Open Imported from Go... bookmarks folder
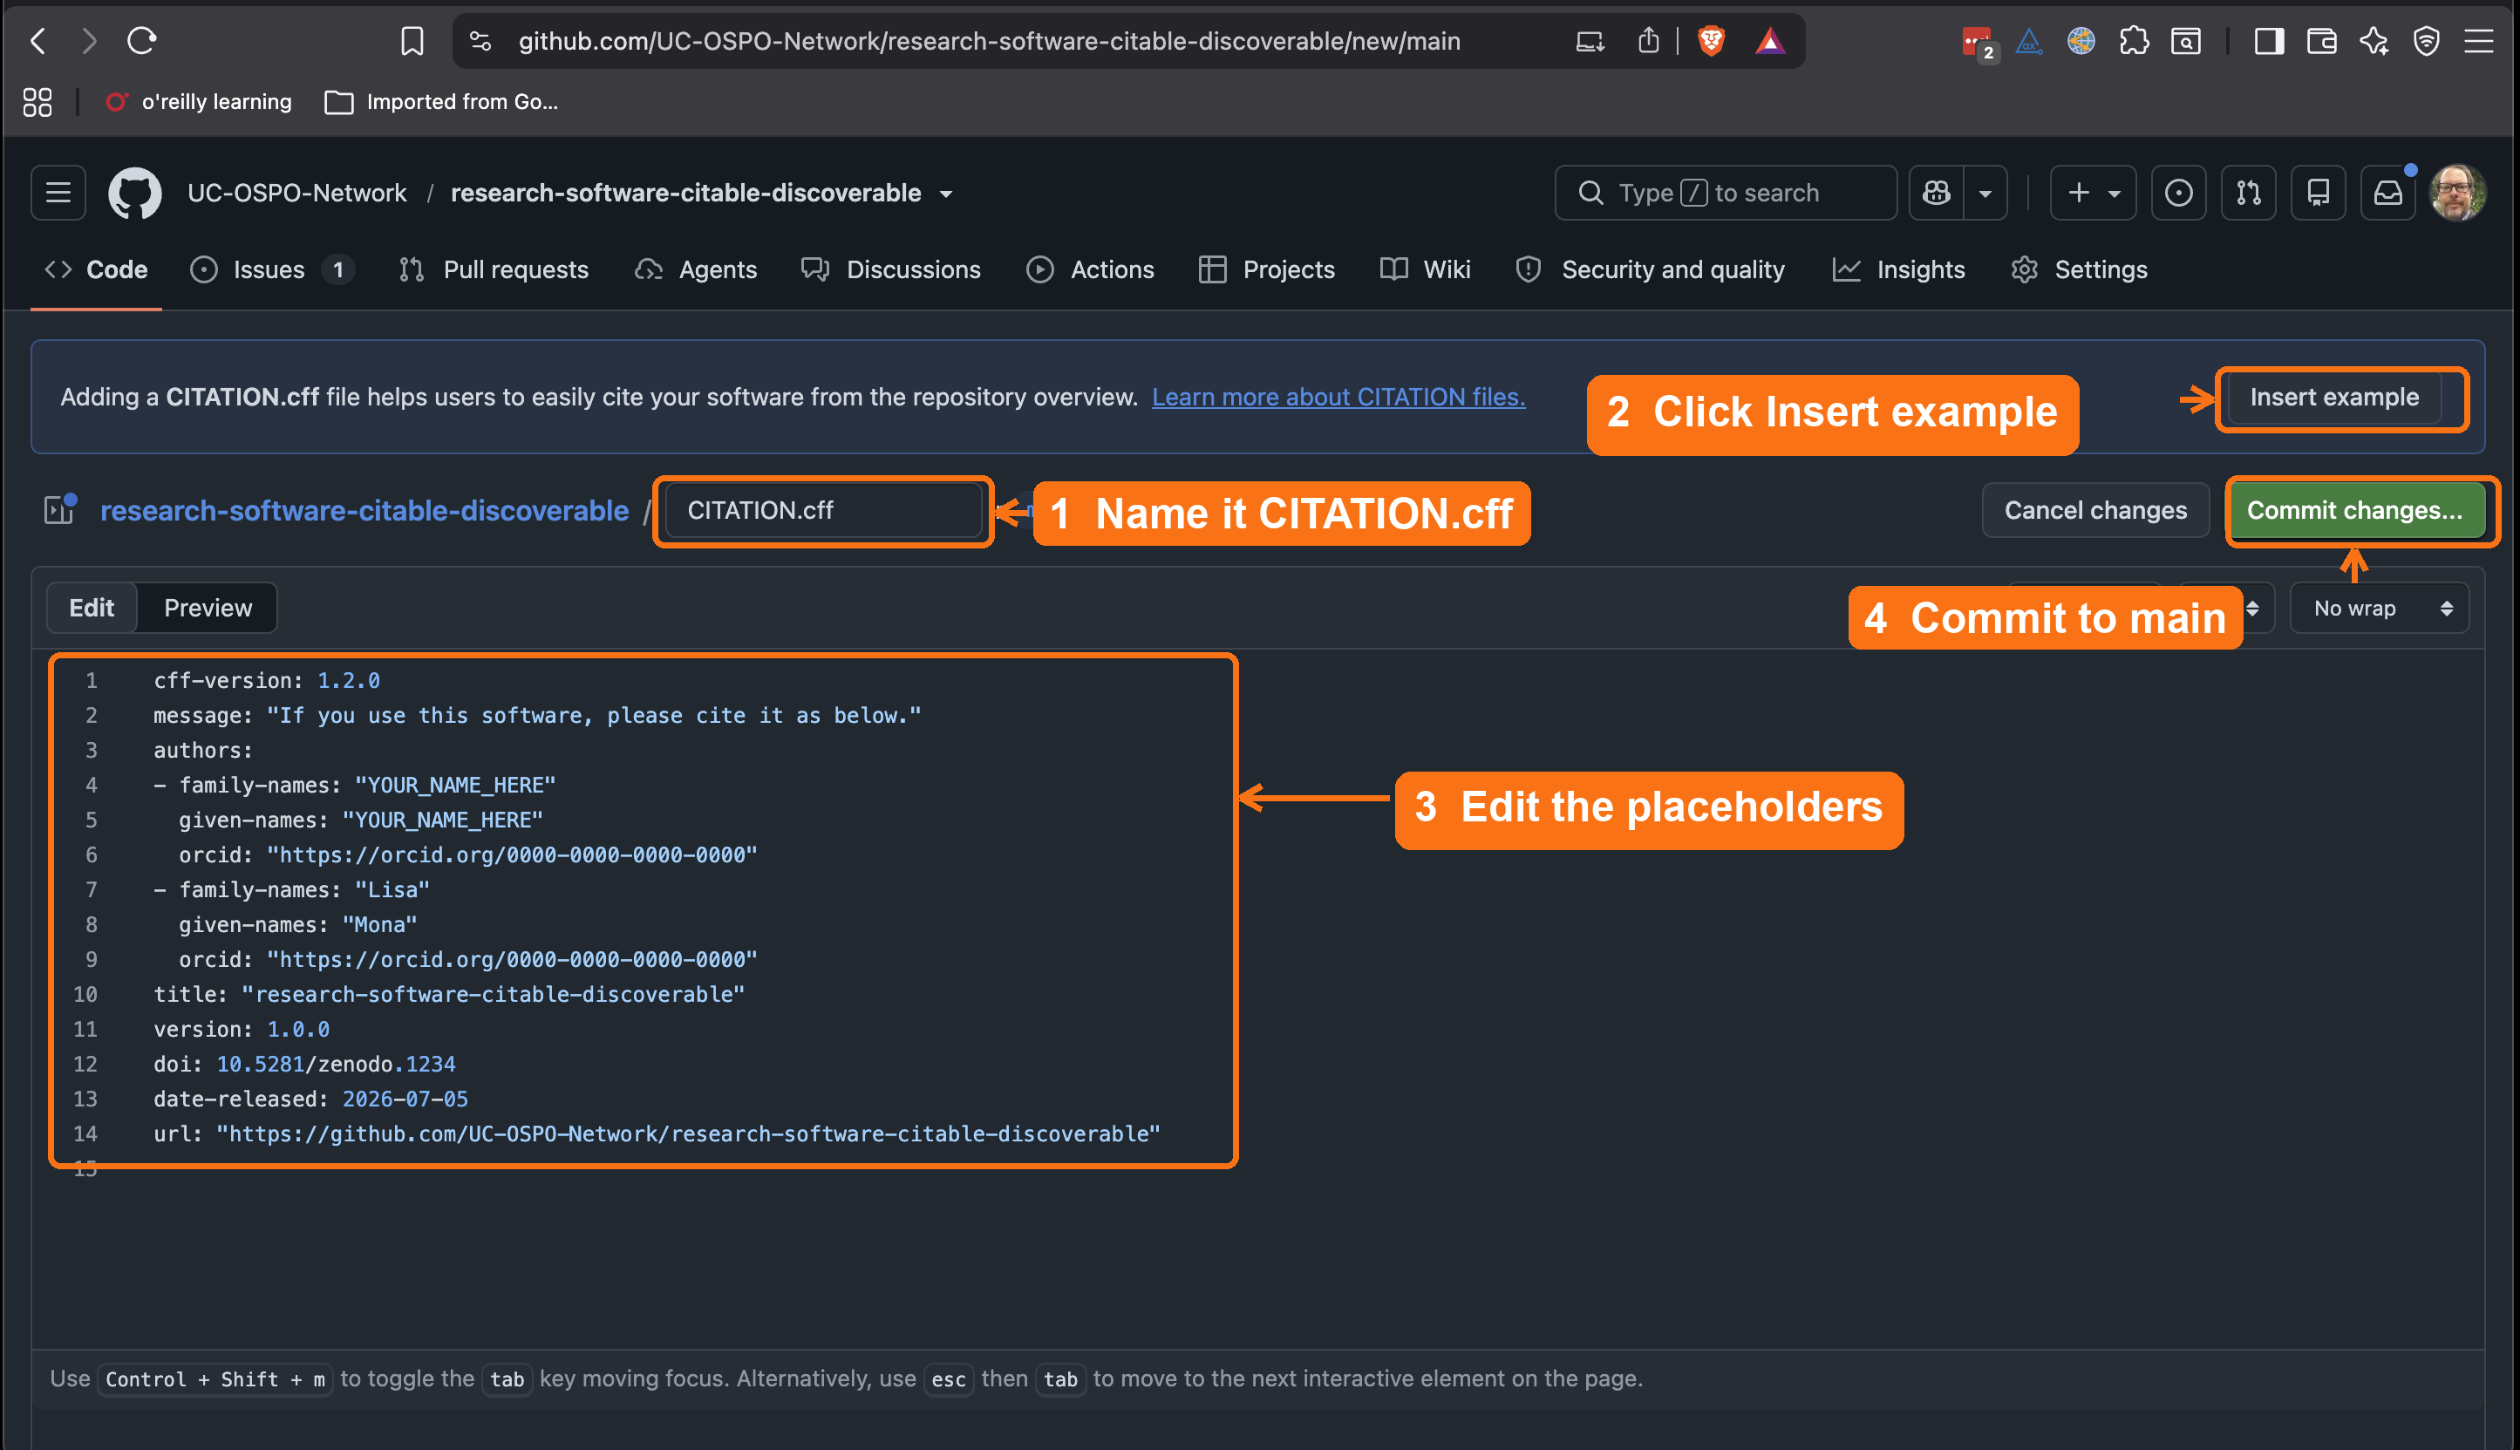This screenshot has width=2520, height=1450. click(441, 102)
